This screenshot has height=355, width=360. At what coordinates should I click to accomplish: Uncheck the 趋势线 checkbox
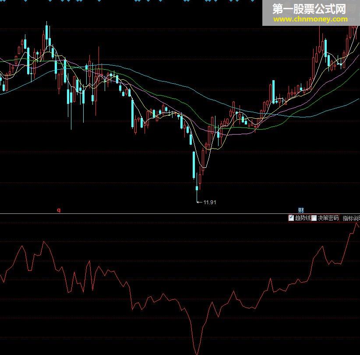pos(291,218)
